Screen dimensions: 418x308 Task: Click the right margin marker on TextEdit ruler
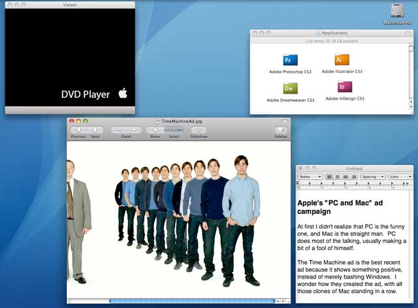pos(407,183)
